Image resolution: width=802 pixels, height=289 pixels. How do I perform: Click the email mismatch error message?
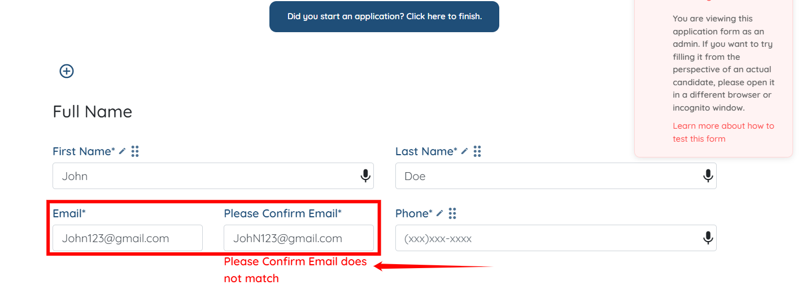click(x=295, y=270)
